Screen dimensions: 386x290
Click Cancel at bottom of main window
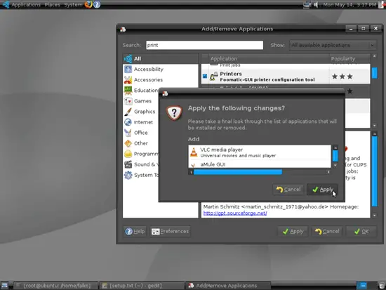[327, 231]
